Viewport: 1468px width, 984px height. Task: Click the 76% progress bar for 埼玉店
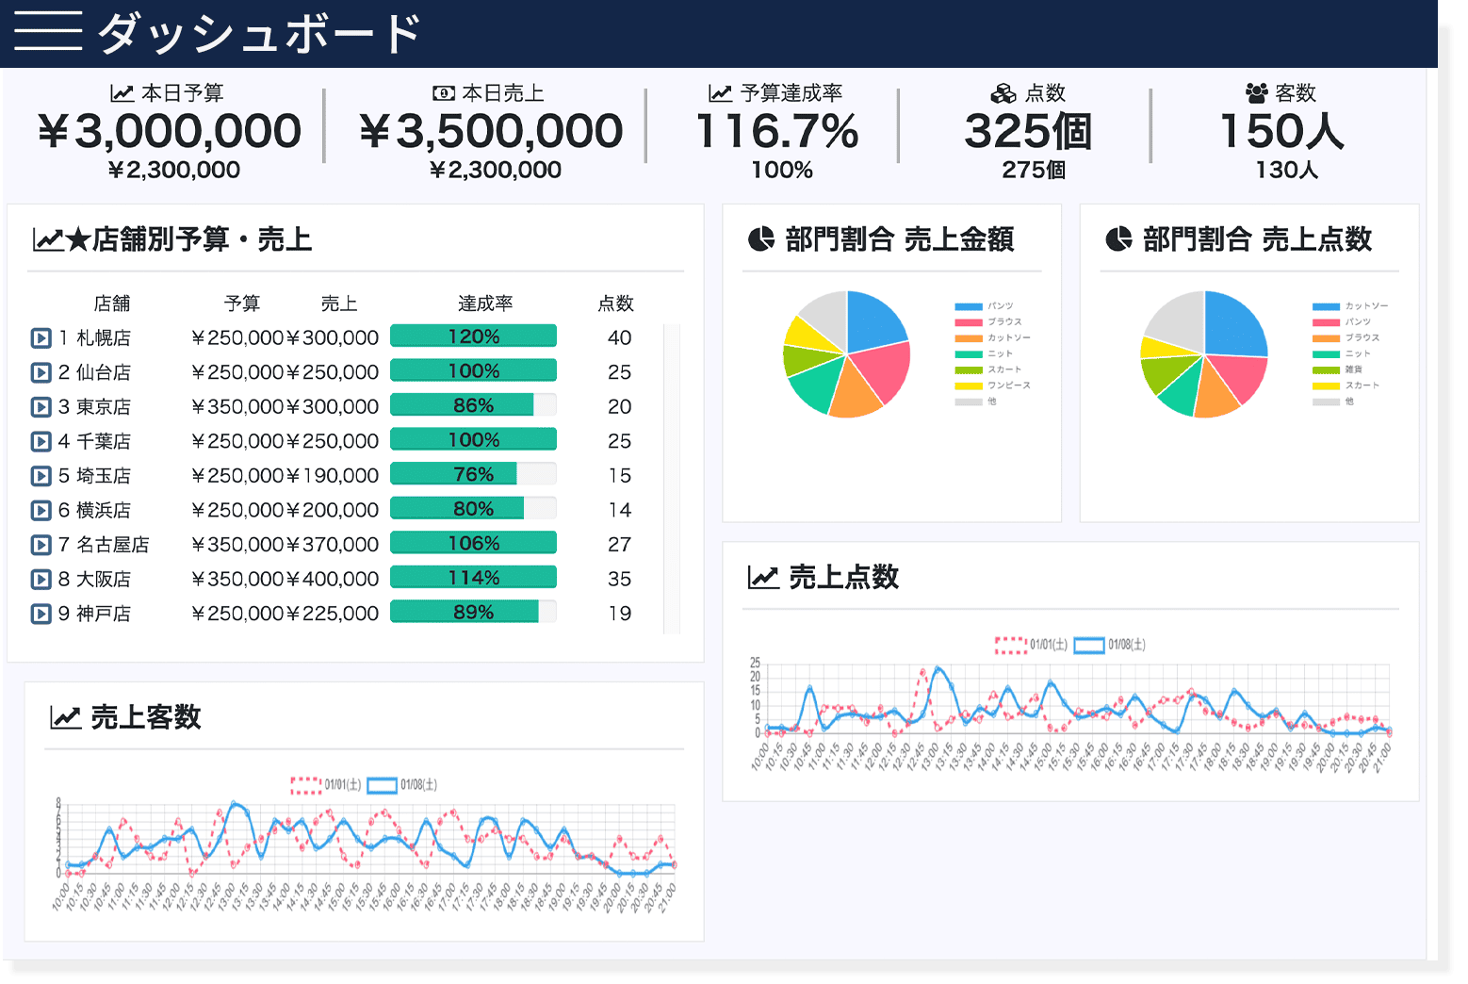(473, 474)
